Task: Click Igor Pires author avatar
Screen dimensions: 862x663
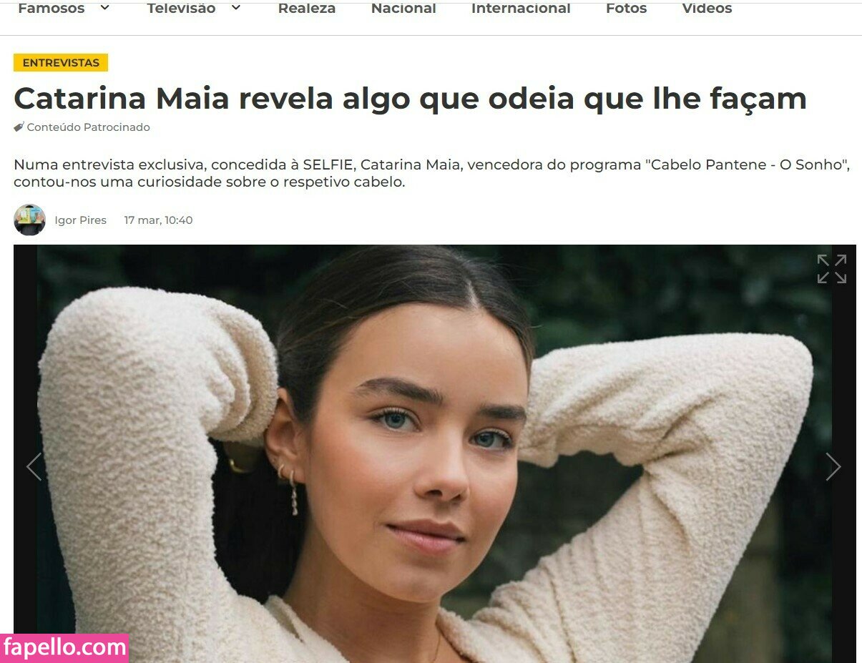Action: (29, 220)
